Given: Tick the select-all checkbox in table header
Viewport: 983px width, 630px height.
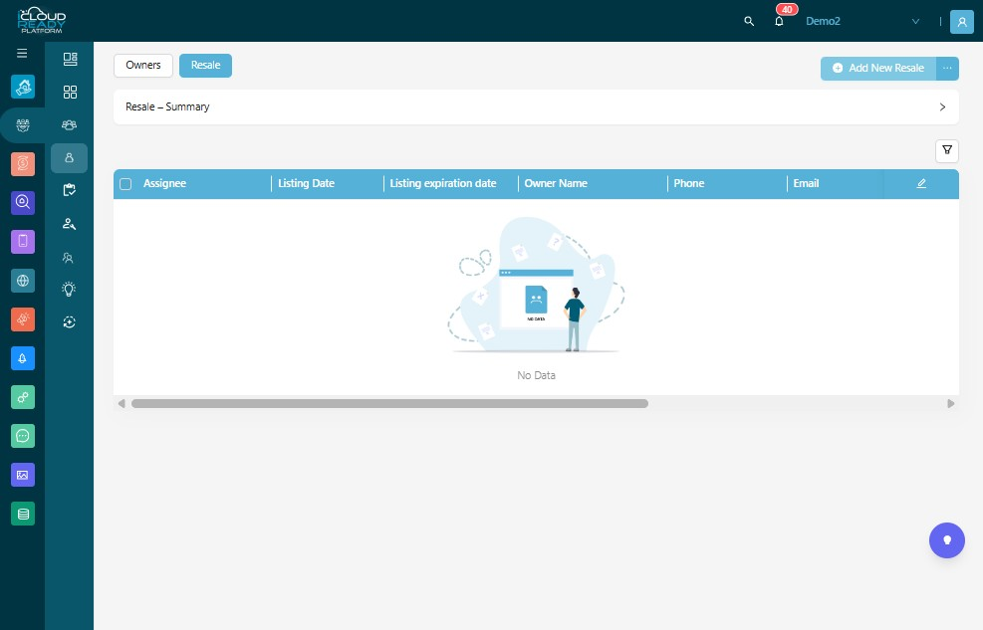Looking at the screenshot, I should pos(125,183).
